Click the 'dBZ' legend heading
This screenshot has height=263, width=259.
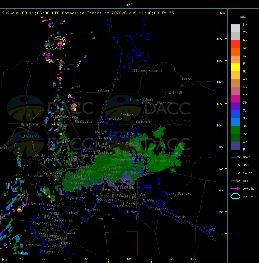click(243, 17)
